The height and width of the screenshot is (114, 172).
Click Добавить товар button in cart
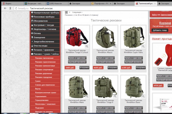[x=160, y=30]
